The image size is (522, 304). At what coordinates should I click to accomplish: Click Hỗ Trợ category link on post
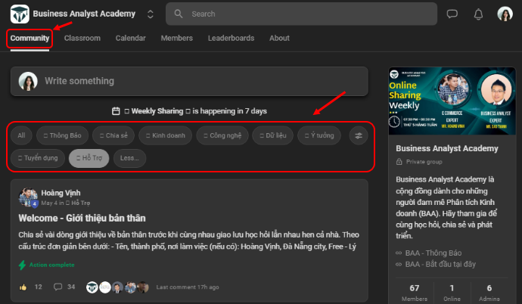[78, 203]
